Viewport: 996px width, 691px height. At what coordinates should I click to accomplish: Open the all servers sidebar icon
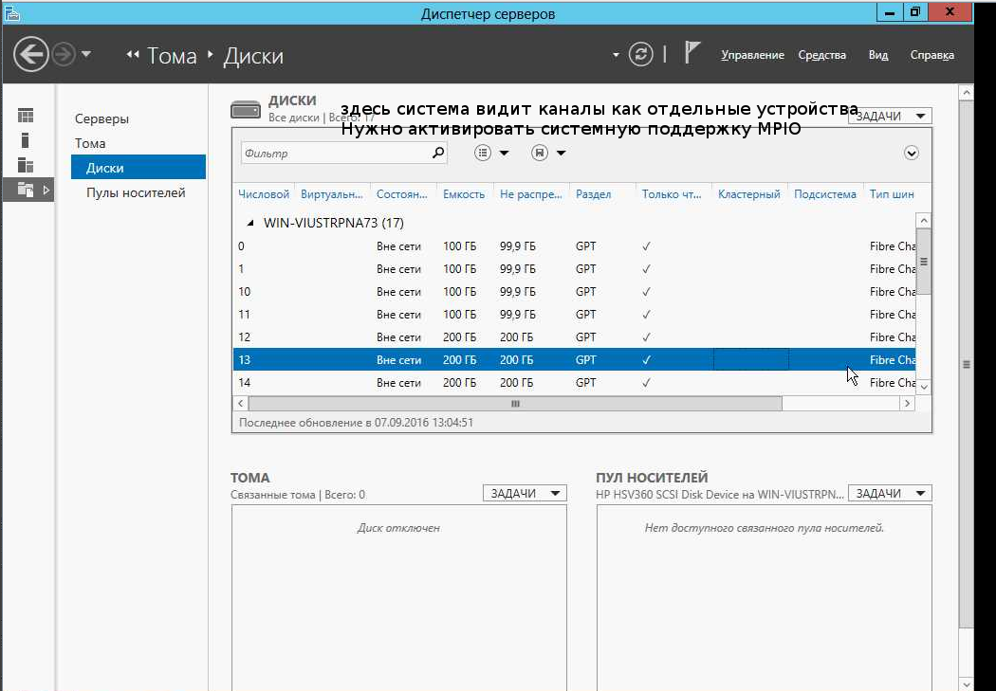point(26,165)
